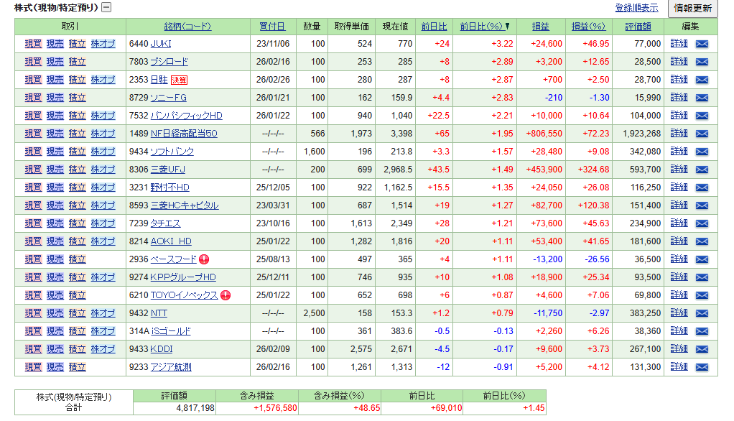Click the red warning icon next to TOYOイノベックス

pos(226,295)
